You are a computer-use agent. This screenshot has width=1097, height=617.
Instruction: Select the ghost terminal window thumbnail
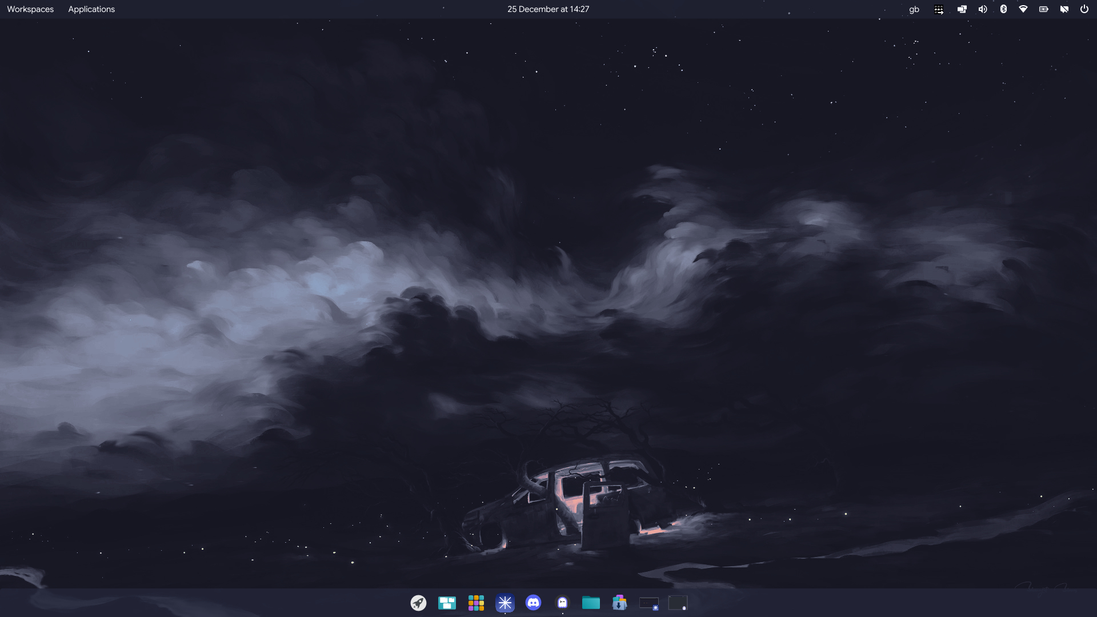click(x=678, y=603)
